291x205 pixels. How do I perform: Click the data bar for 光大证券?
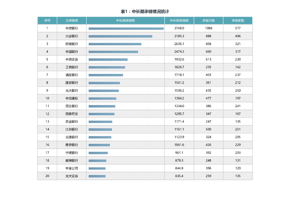[97, 176]
